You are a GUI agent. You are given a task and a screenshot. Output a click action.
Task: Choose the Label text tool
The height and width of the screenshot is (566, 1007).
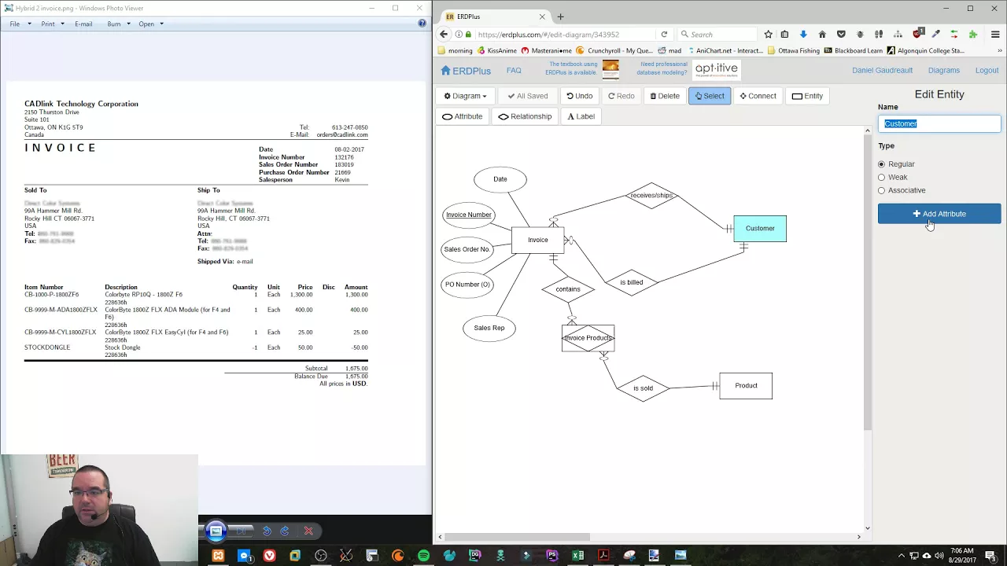pos(581,116)
